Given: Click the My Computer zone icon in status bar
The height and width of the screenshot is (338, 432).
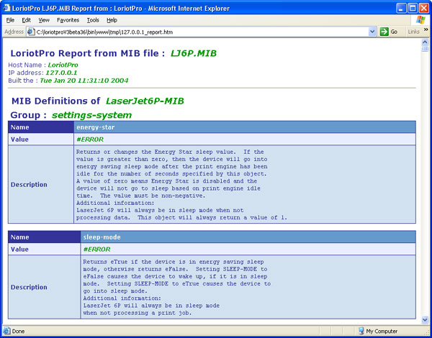Looking at the screenshot, I should 359,332.
